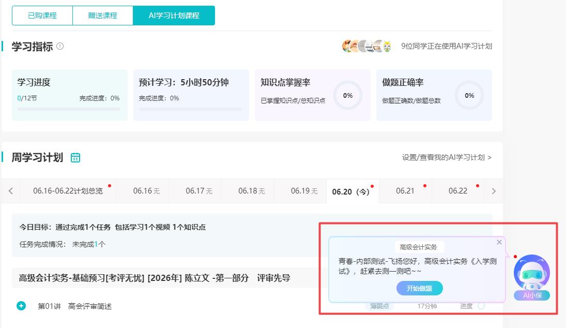Select the 06.21 date tab
566x328 pixels.
(x=405, y=191)
